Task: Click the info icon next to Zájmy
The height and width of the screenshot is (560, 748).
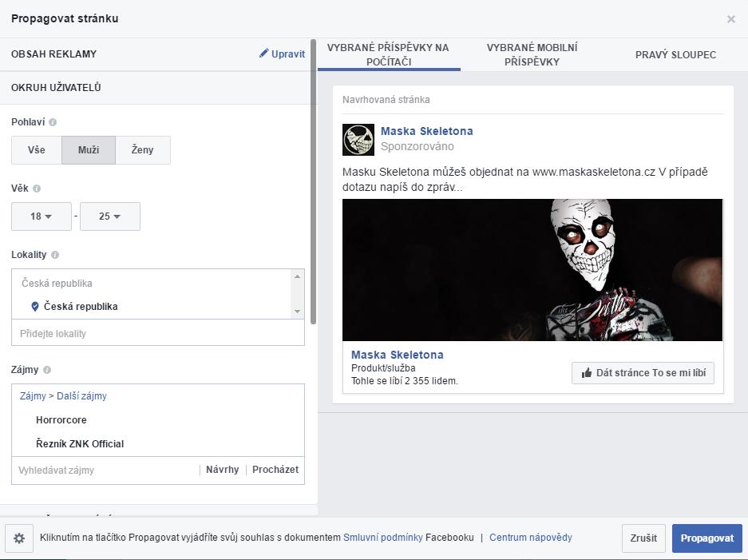Action: [x=47, y=370]
